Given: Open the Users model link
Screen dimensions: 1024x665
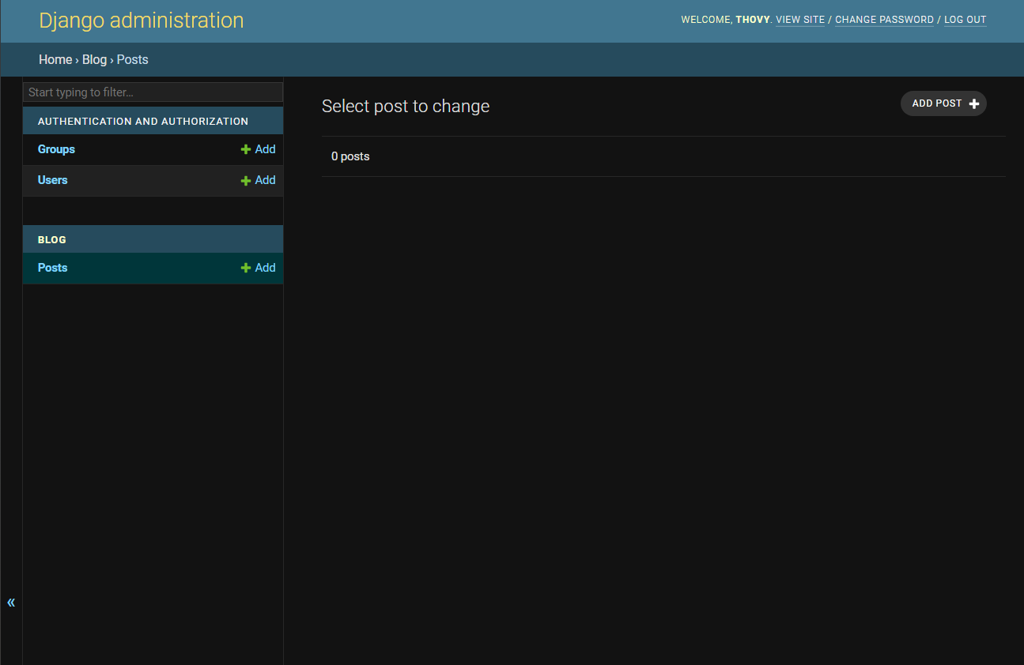Looking at the screenshot, I should (53, 180).
